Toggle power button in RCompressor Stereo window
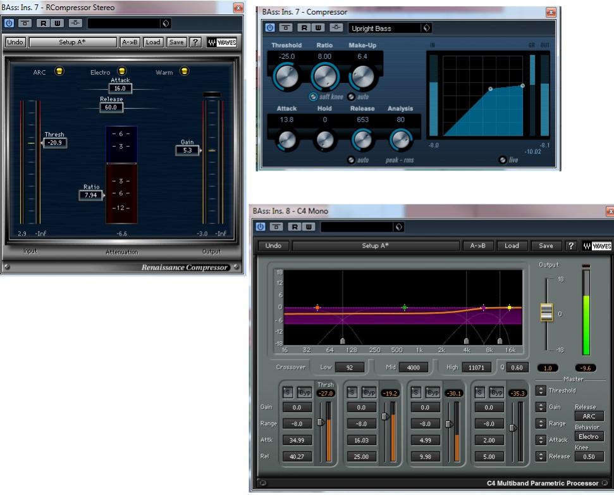Screen dimensions: 614x495 click(9, 23)
